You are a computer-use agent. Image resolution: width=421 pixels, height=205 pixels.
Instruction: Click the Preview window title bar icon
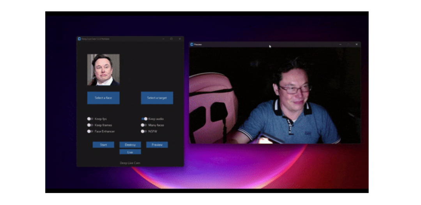pos(192,45)
